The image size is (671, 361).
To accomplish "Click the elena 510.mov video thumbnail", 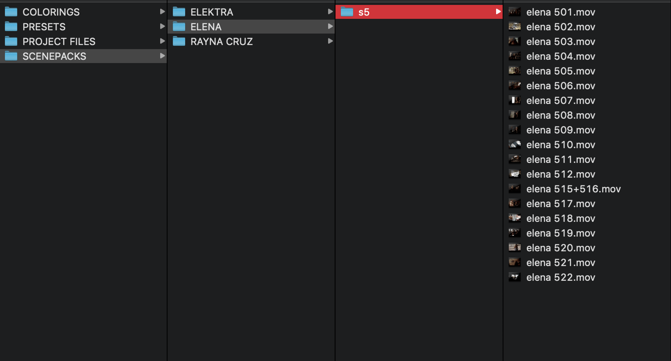I will pyautogui.click(x=514, y=144).
